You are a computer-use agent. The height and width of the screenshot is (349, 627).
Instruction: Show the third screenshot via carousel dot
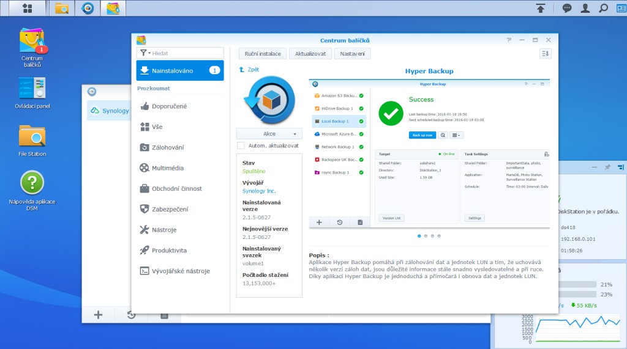pos(432,236)
